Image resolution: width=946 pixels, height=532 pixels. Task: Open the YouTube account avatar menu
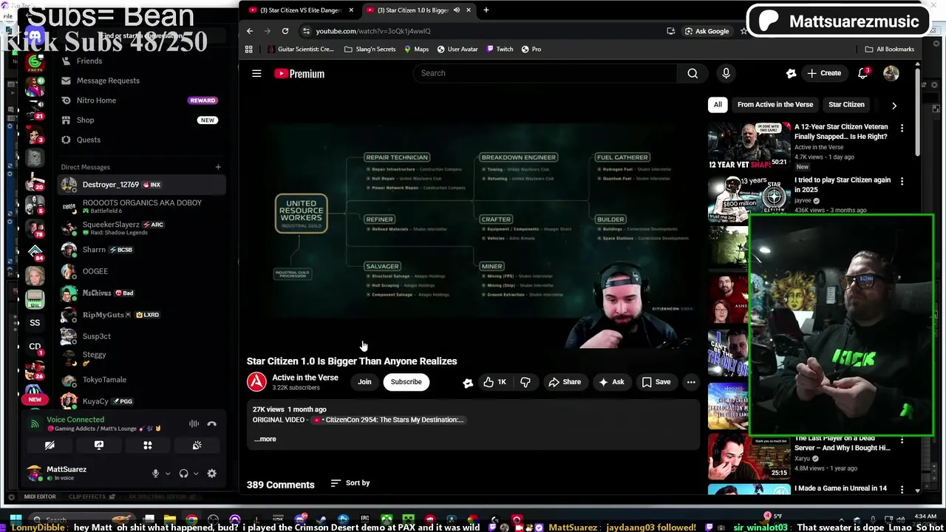click(x=891, y=73)
